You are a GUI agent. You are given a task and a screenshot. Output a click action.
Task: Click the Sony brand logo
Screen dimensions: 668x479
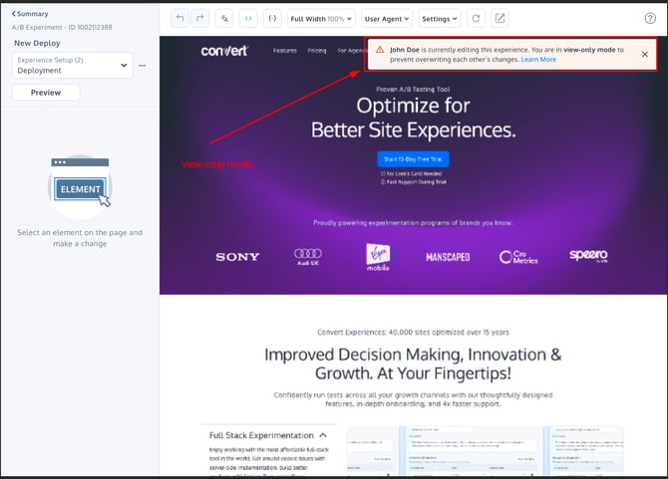(237, 257)
